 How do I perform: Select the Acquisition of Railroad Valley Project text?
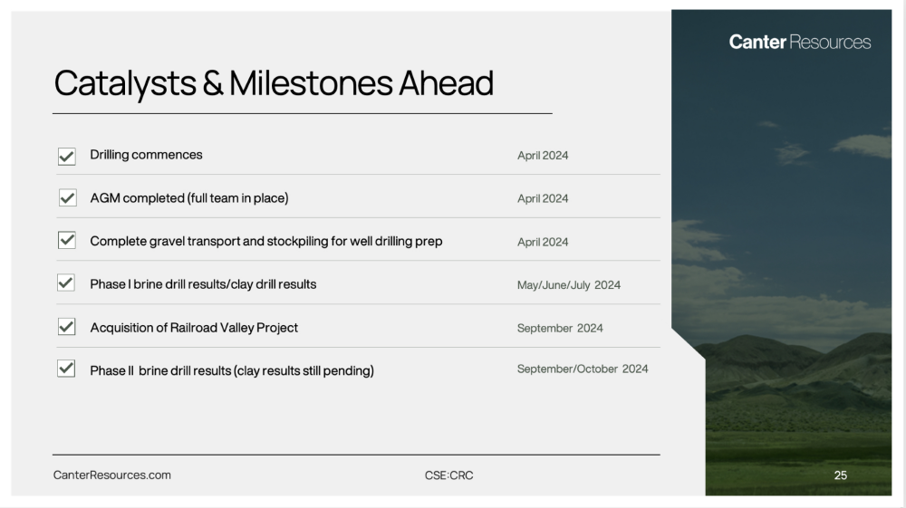pyautogui.click(x=194, y=328)
